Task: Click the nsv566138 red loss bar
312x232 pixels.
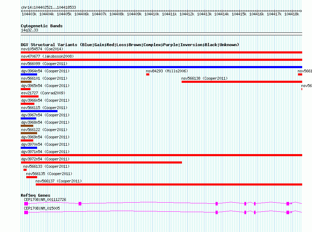Action: pyautogui.click(x=242, y=82)
